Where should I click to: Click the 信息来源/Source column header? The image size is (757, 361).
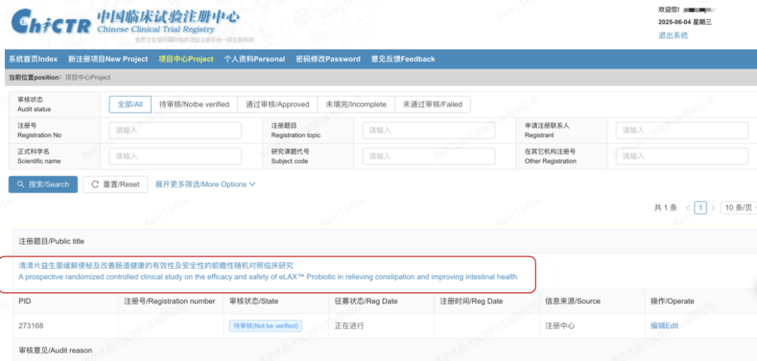click(x=573, y=302)
